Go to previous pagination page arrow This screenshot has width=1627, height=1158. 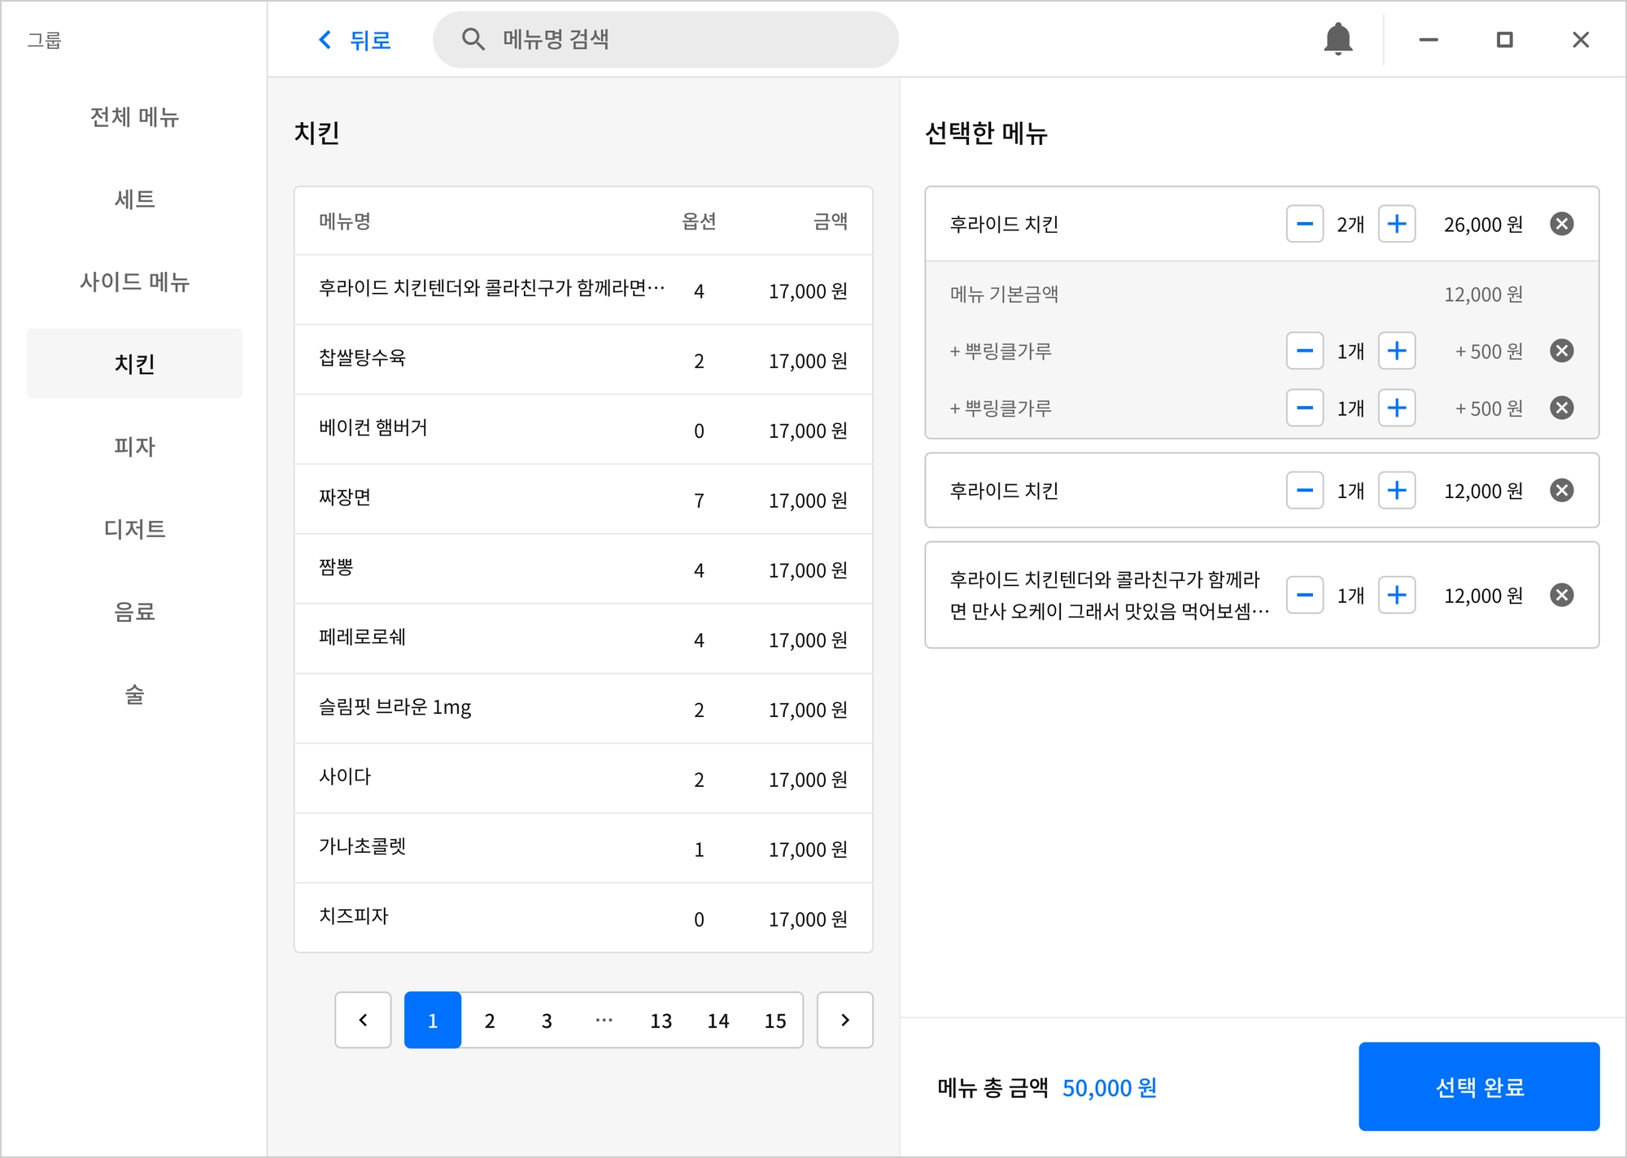tap(363, 1020)
